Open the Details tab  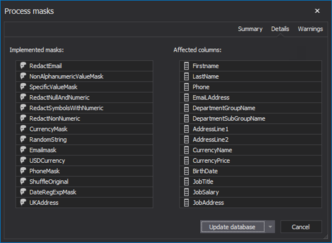click(280, 29)
